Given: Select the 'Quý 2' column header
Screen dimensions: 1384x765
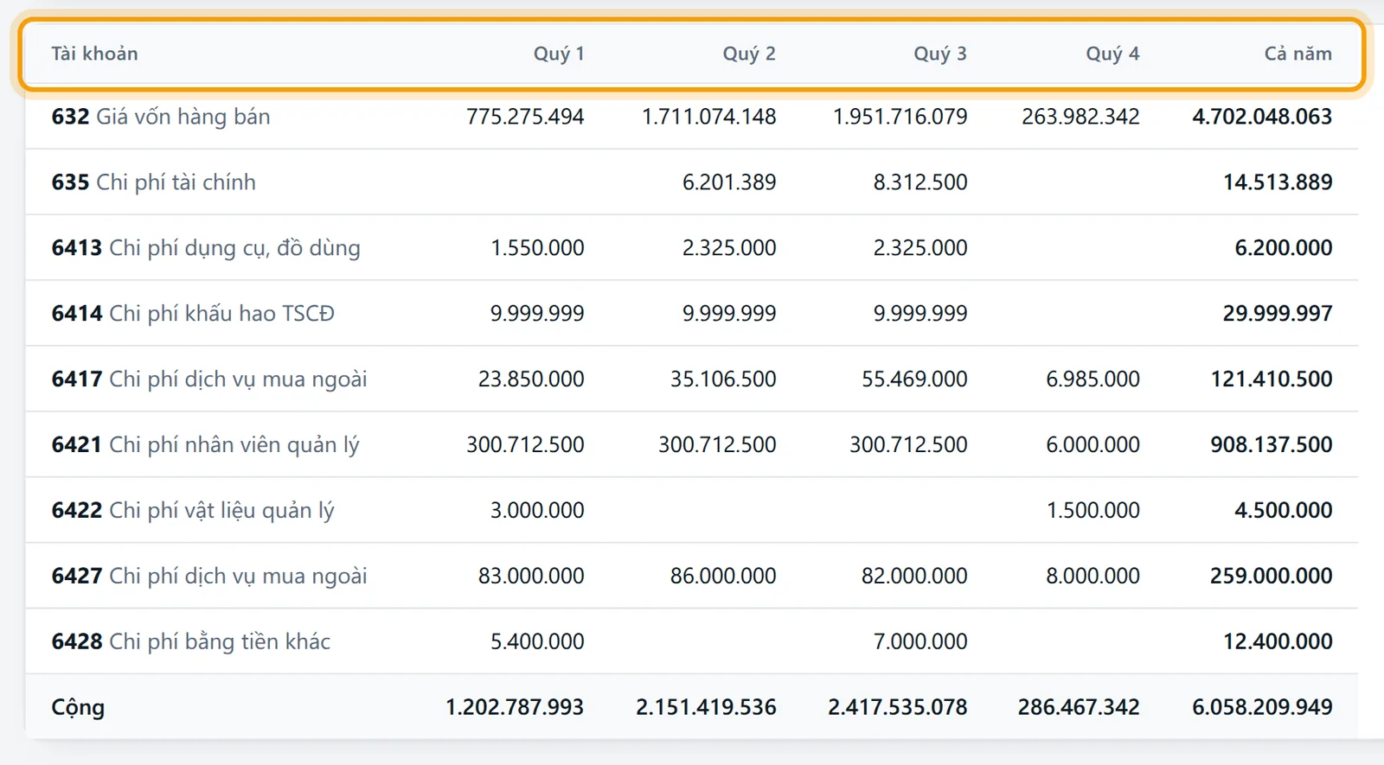Looking at the screenshot, I should point(749,54).
